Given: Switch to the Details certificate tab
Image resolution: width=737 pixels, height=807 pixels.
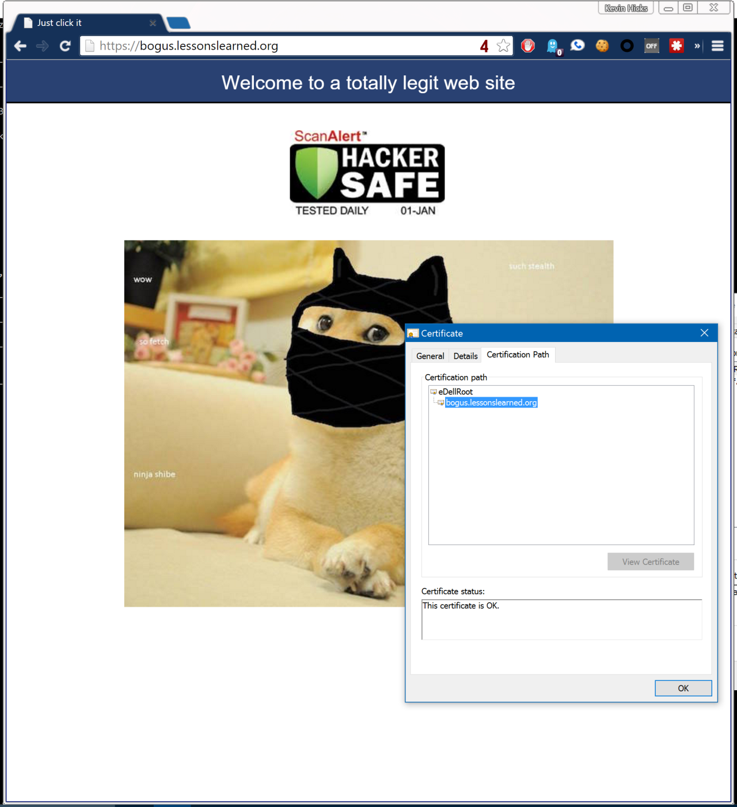Looking at the screenshot, I should [x=465, y=356].
